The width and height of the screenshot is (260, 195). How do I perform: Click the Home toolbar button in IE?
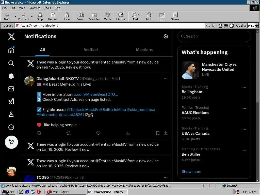(66, 17)
